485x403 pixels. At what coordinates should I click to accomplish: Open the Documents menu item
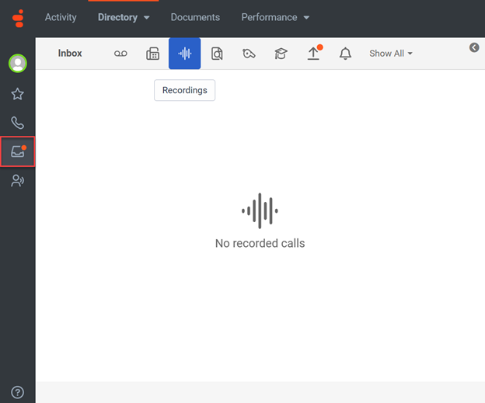195,17
